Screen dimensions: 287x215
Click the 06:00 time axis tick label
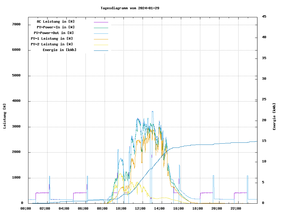83,208
